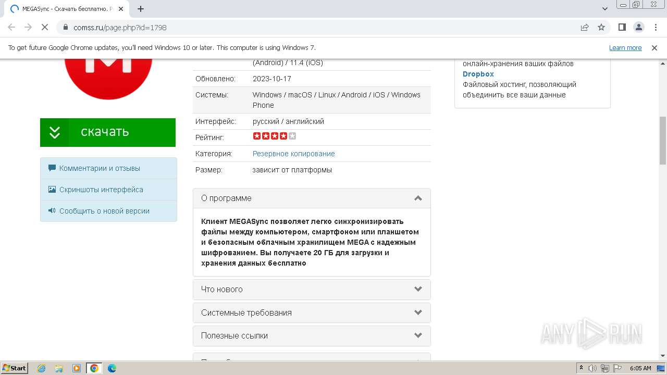This screenshot has height=375, width=667.
Task: Click the chevron on Системные требования panel
Action: 418,312
